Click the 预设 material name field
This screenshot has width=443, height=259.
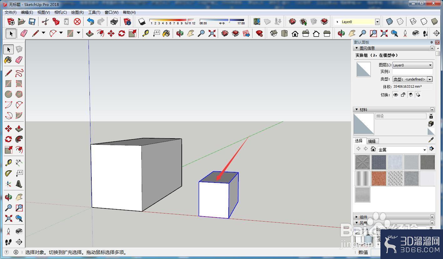coord(400,116)
